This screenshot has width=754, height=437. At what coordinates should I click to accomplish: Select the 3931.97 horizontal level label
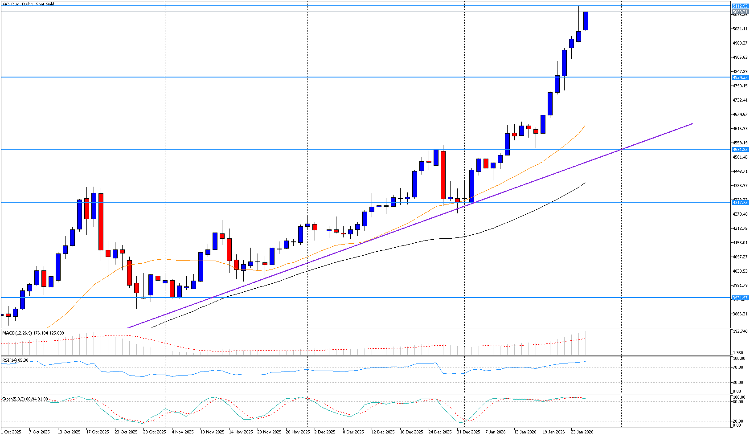740,298
